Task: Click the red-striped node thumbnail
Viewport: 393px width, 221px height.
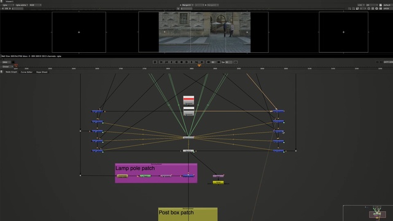Action: (x=189, y=100)
